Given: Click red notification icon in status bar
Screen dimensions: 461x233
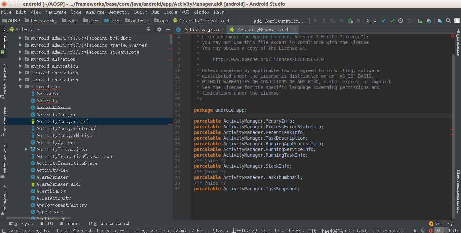Looking at the screenshot, I should click(430, 230).
